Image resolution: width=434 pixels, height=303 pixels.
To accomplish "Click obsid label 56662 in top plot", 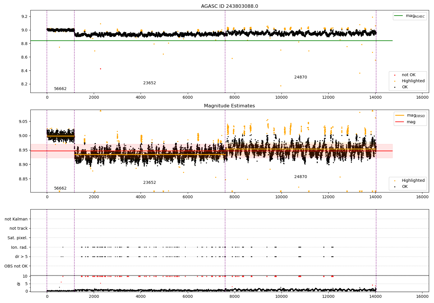I will [60, 89].
